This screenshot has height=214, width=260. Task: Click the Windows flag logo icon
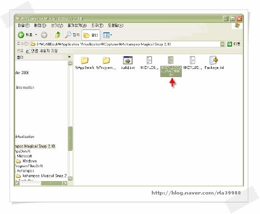pyautogui.click(x=237, y=26)
